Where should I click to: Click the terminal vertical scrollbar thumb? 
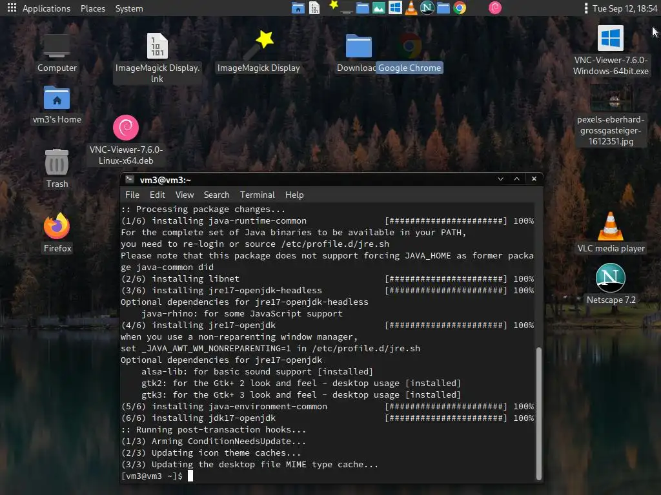pos(538,413)
